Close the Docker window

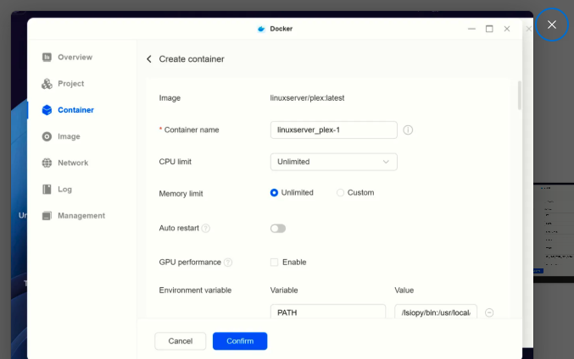coord(507,29)
